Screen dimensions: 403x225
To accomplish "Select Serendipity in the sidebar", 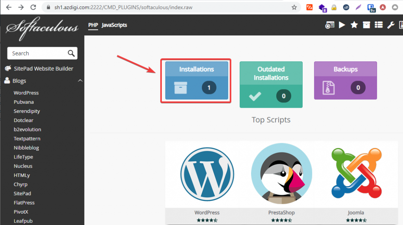I will pos(27,111).
